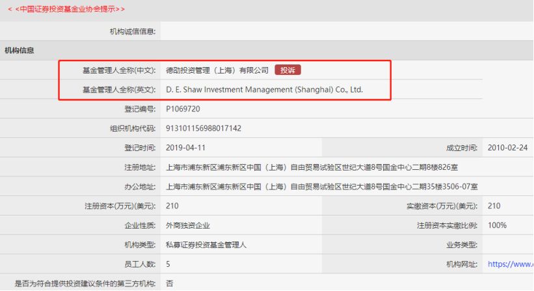Click the 注册资本(万元)(美元) label
Viewport: 534px width, 291px height.
pyautogui.click(x=120, y=206)
